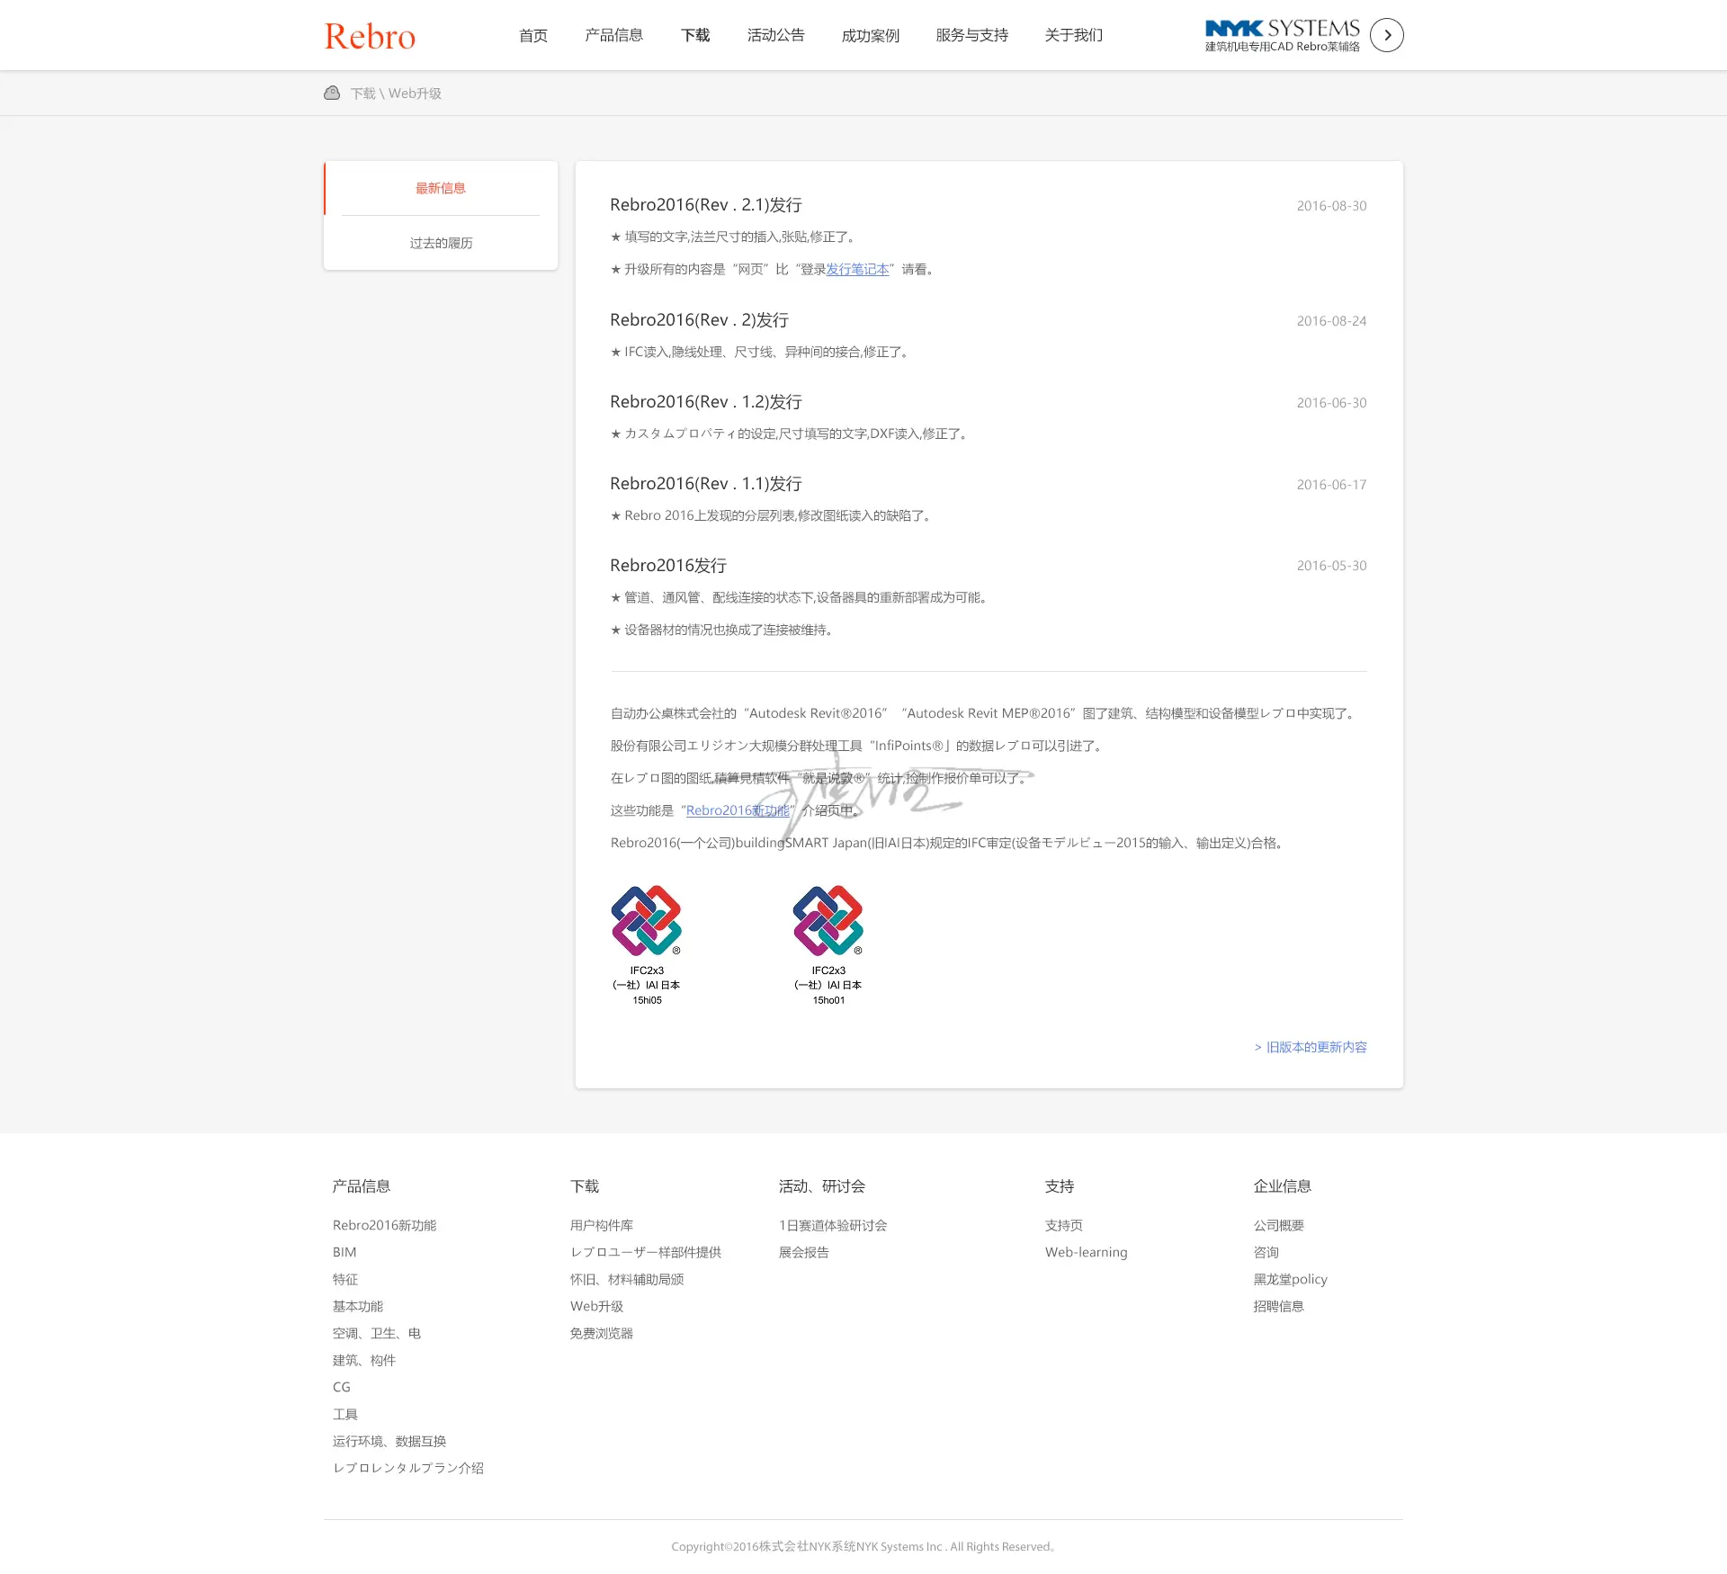Click the Rebro2016(Rev . 2)发行 heading
This screenshot has width=1727, height=1574.
(x=700, y=320)
